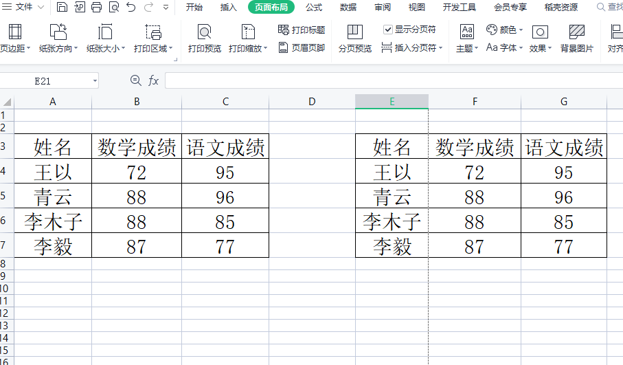This screenshot has width=623, height=365.
Task: Click cell B3 containing 数学成绩
Action: tap(137, 146)
